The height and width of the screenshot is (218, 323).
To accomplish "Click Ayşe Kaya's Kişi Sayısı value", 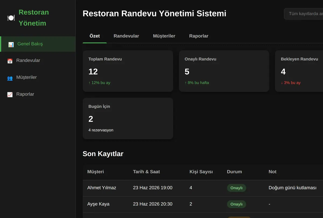I will (191, 204).
